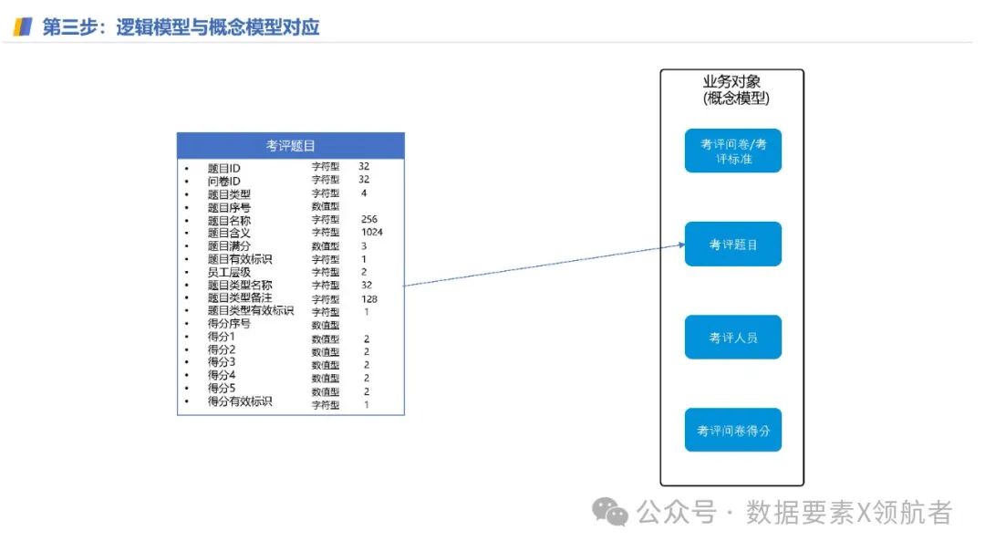Click the slide title 第三步：逻辑模型与概念模型对应
This screenshot has height=552, width=985.
181,27
